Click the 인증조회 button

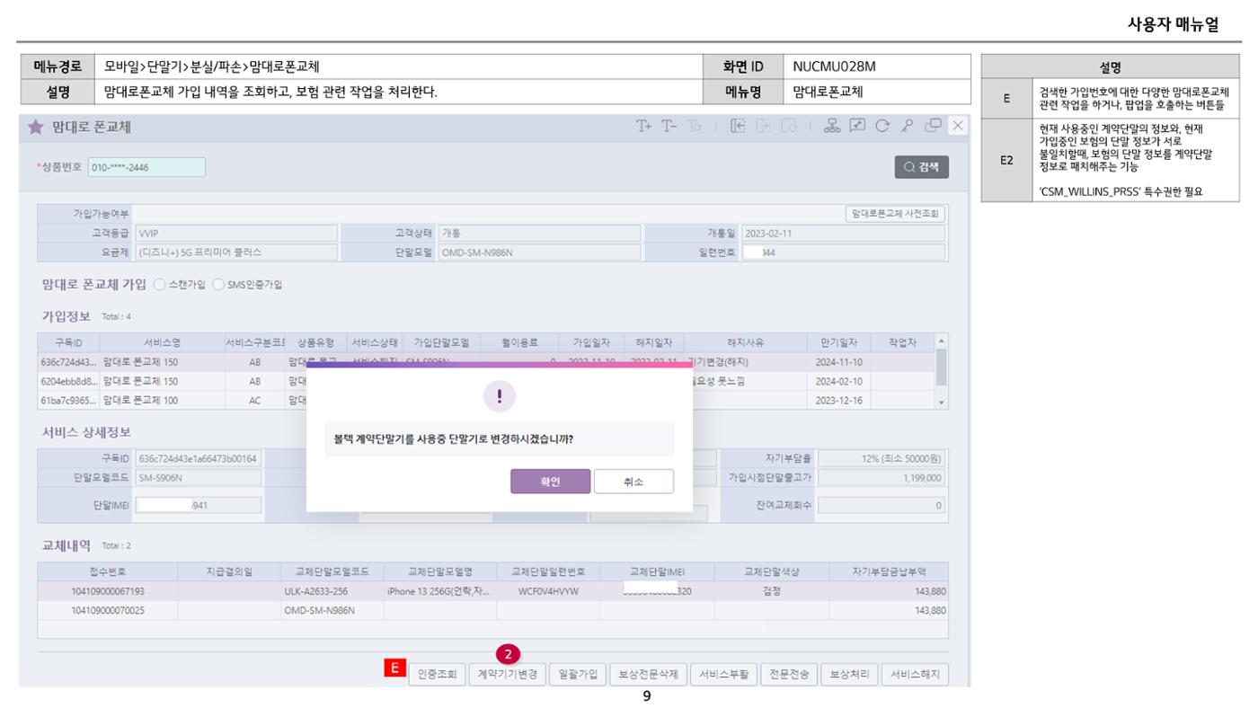pos(437,675)
